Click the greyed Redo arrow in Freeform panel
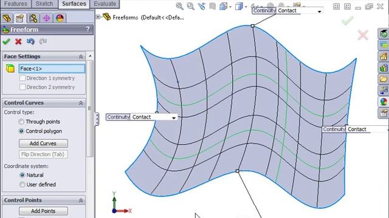The image size is (389, 218). click(43, 42)
